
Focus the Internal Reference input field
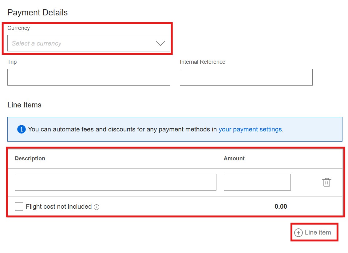point(246,77)
